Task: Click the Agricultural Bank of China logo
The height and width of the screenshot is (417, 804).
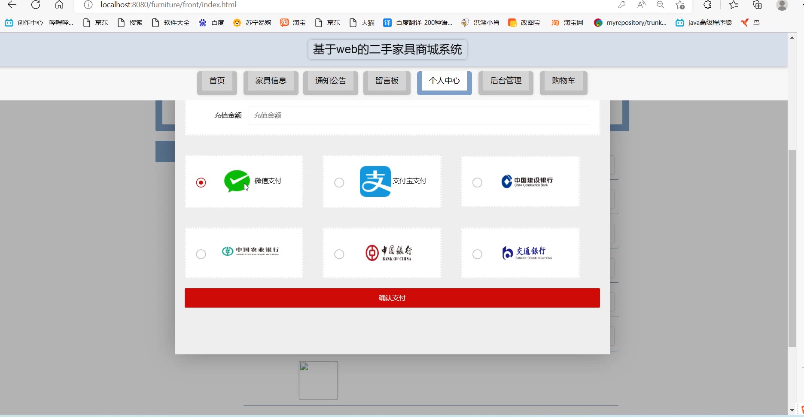Action: [250, 251]
